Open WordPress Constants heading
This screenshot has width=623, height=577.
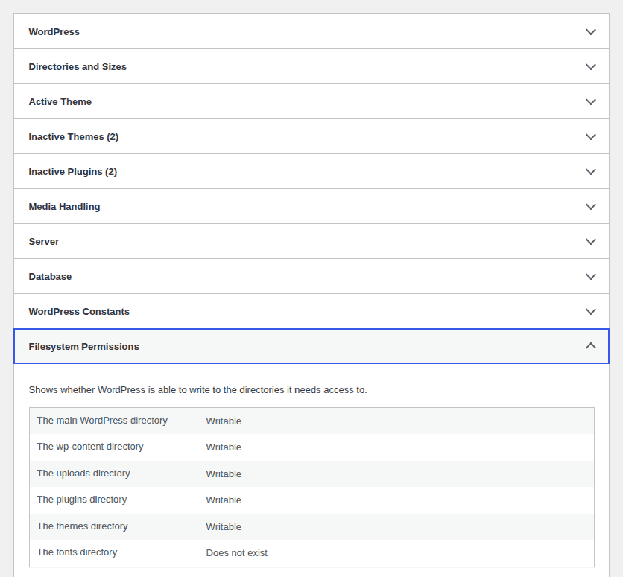tap(79, 311)
